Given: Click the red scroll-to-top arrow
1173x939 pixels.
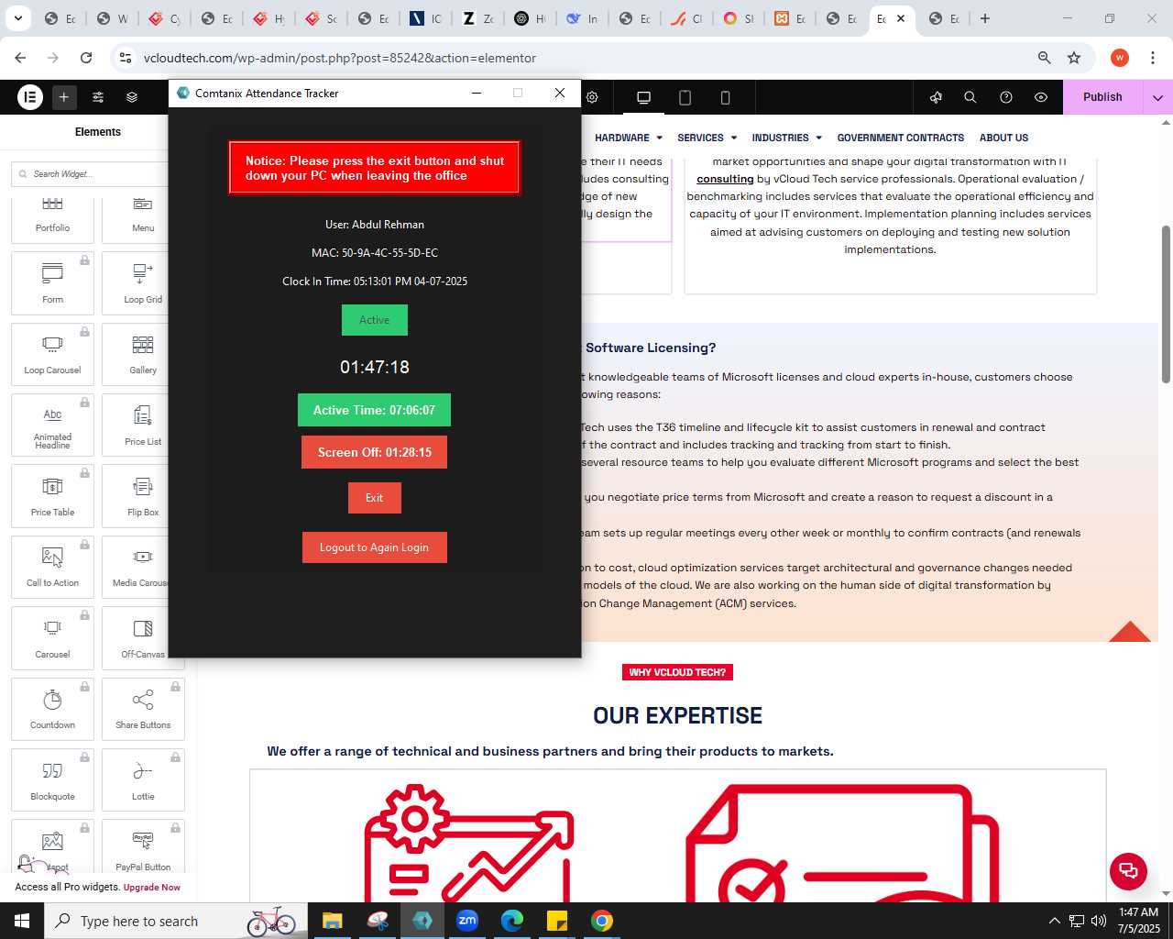Looking at the screenshot, I should 1129,632.
